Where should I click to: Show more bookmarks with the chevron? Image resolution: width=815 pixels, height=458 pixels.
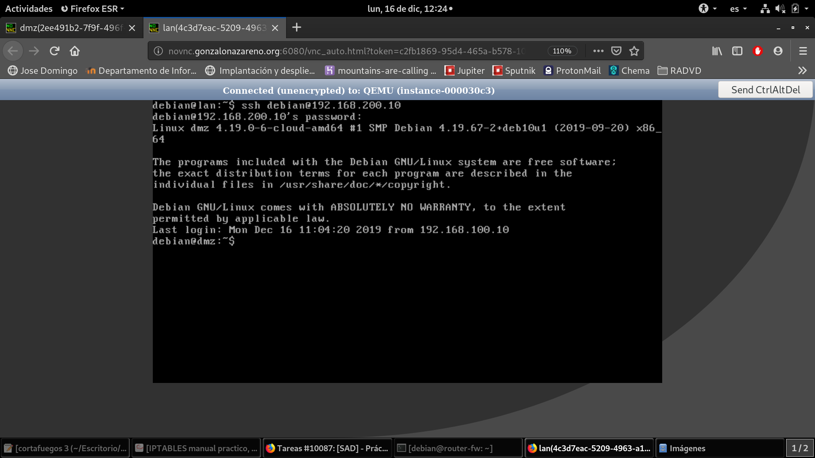802,70
